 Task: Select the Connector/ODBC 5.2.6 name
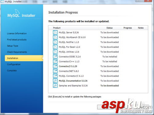pyautogui.click(x=70, y=57)
